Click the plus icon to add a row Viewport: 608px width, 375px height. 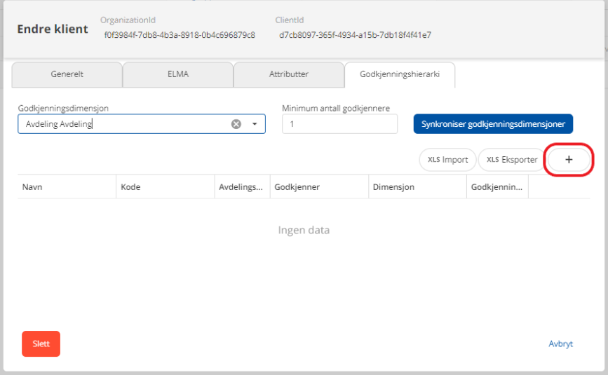[569, 160]
